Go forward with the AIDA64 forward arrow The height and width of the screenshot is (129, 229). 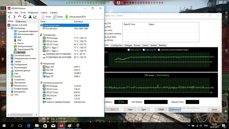[14, 17]
